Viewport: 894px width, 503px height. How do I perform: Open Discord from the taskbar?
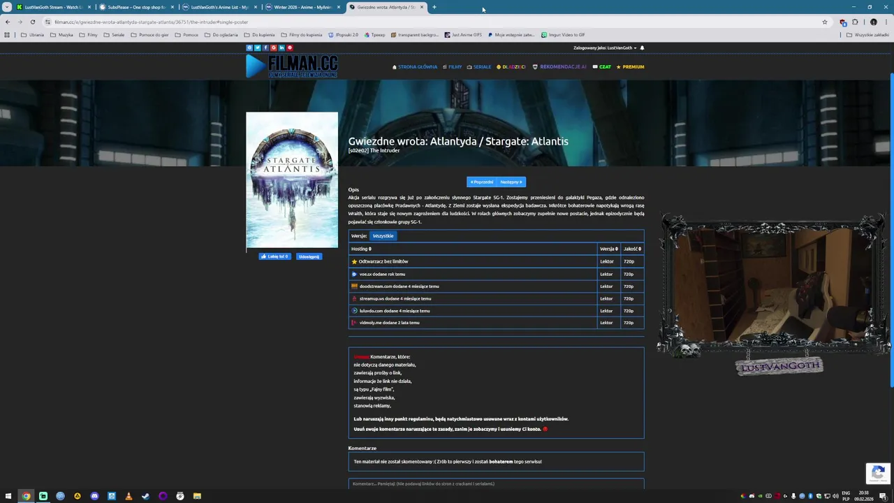[x=94, y=496]
